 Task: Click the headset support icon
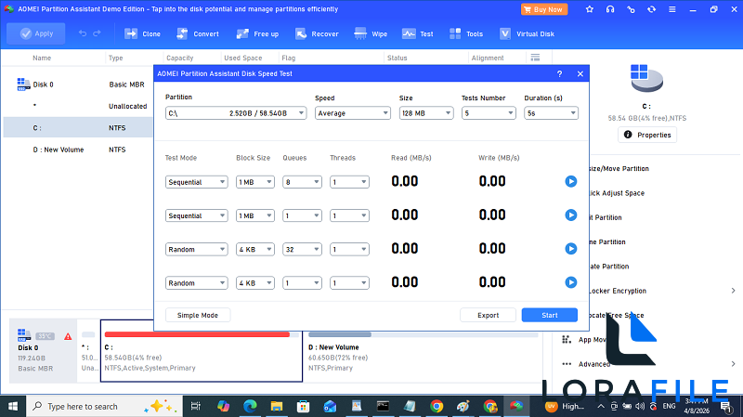[610, 9]
